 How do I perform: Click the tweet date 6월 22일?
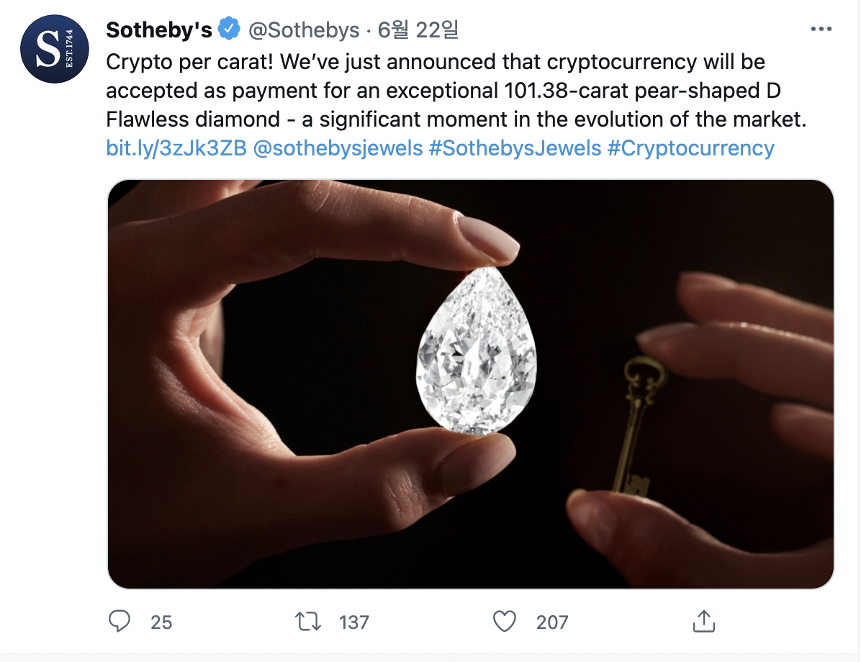(418, 30)
